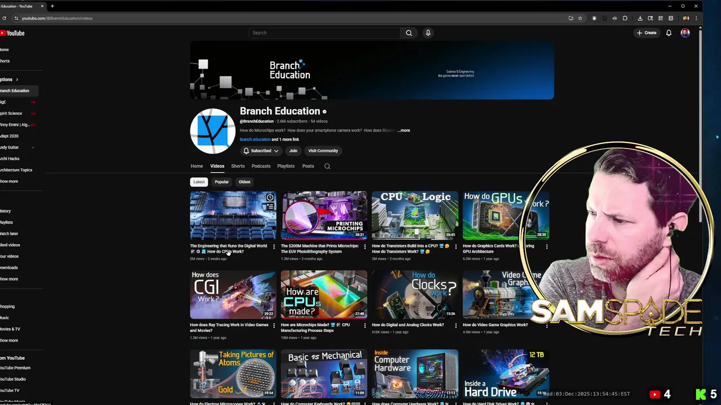The height and width of the screenshot is (405, 721).
Task: Search within channel using magnifier icon
Action: tap(327, 166)
